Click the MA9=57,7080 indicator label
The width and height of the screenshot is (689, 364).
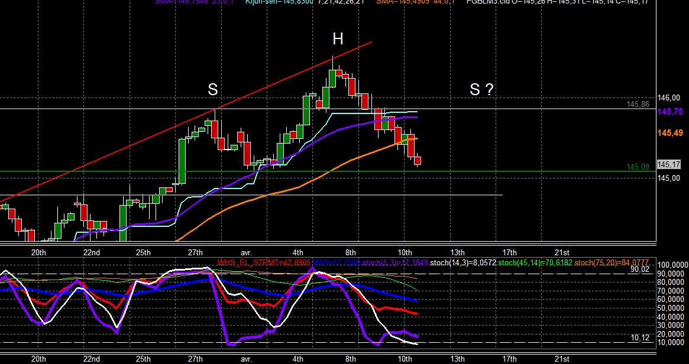336,262
